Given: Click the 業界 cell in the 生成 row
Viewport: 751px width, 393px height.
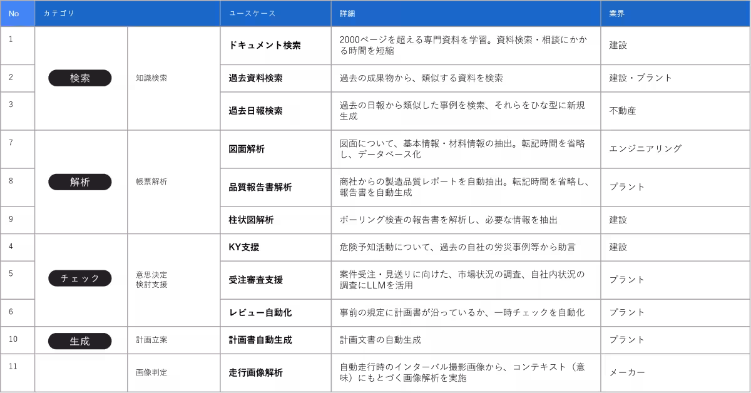Looking at the screenshot, I should tap(675, 340).
